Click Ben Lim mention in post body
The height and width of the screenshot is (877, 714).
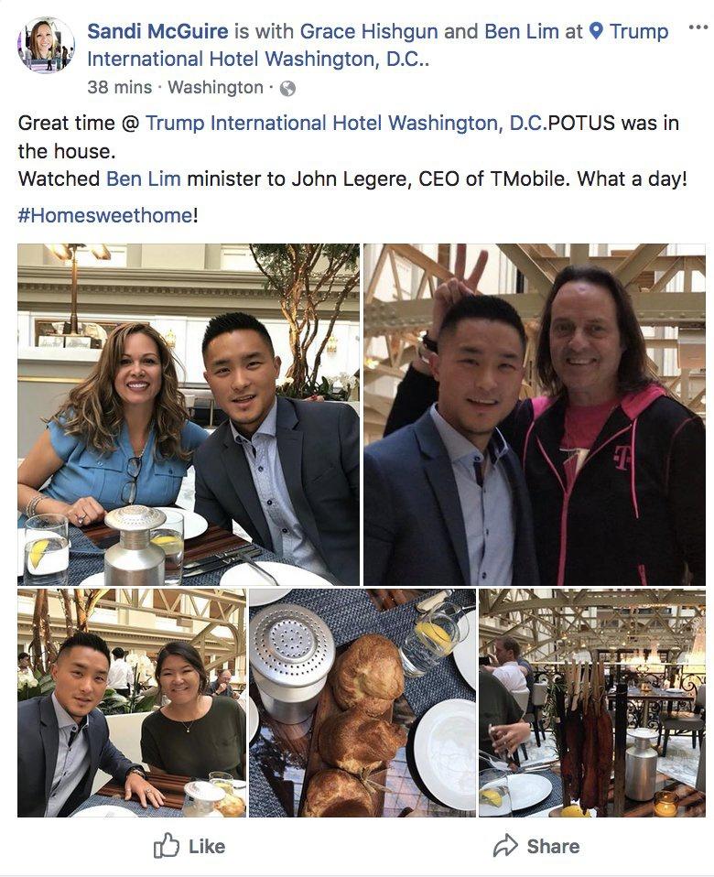tap(144, 179)
